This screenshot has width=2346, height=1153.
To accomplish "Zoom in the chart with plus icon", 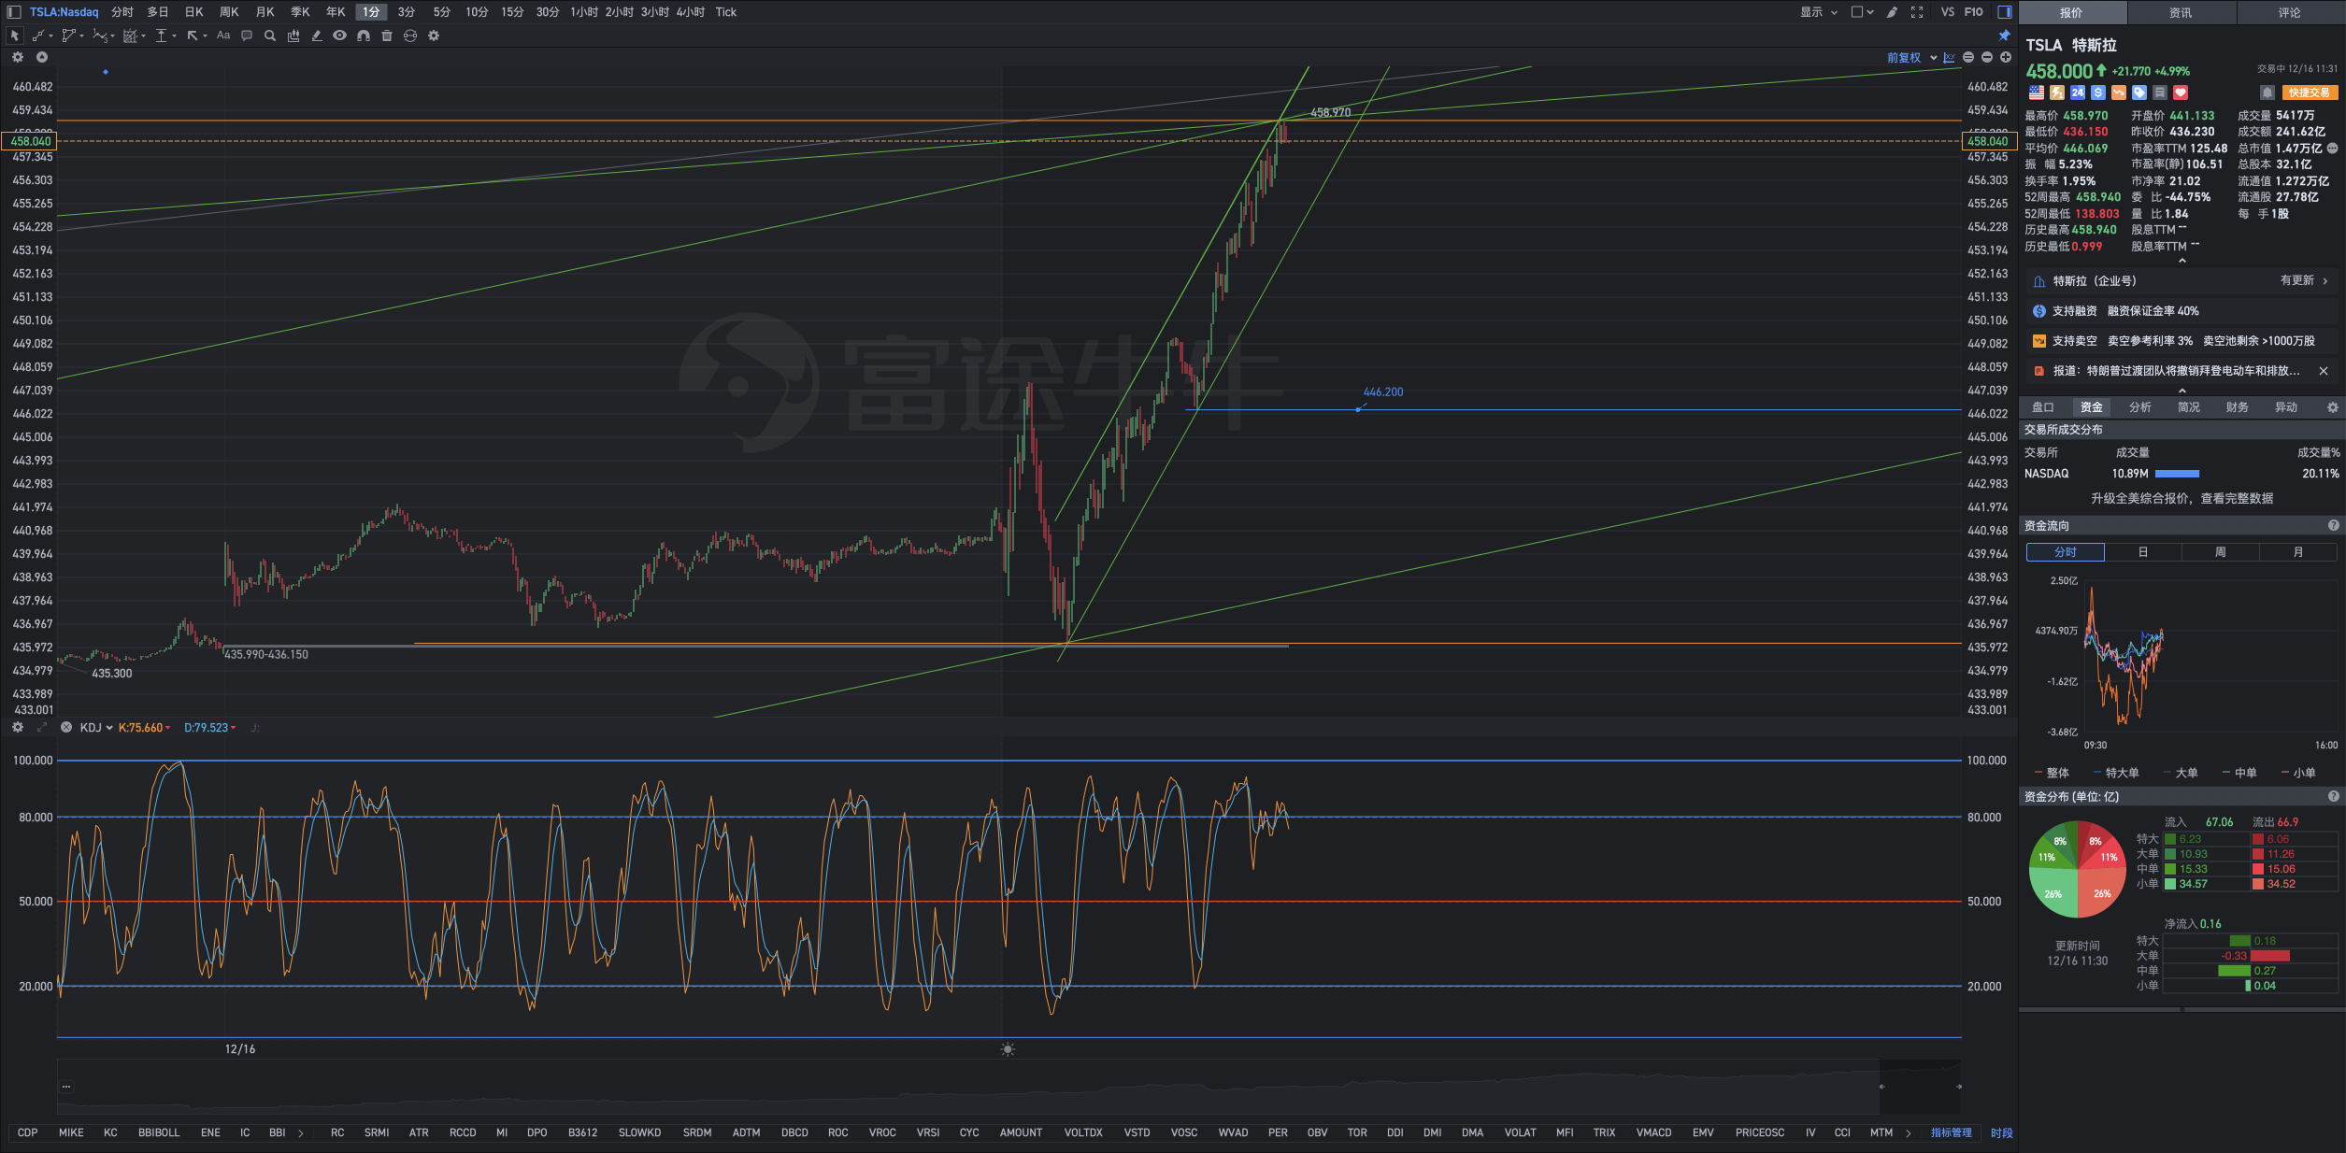I will pos(2006,58).
